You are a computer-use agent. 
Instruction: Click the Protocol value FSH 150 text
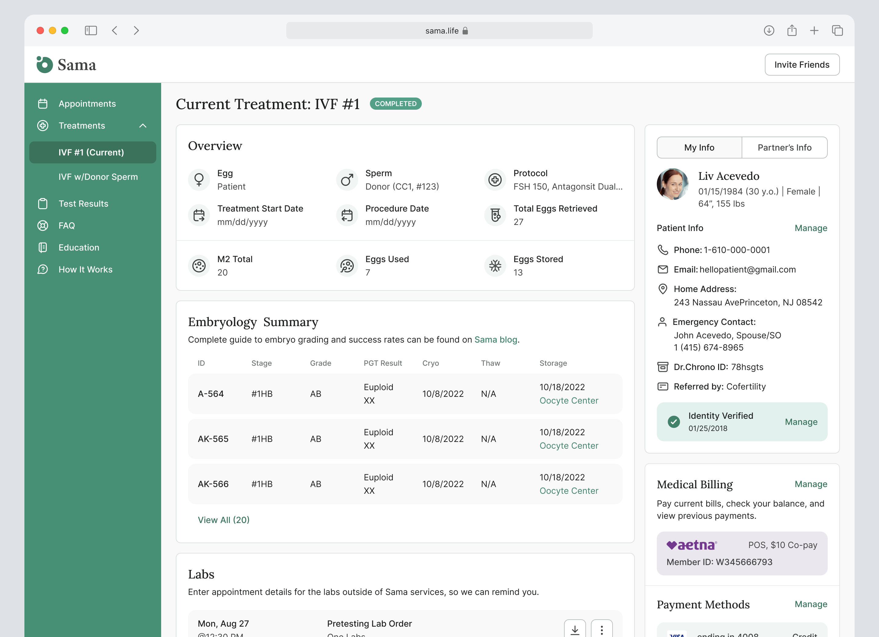coord(568,187)
